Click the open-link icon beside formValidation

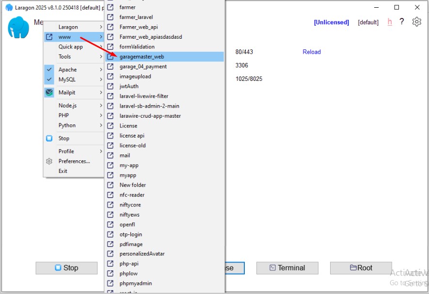click(x=110, y=46)
